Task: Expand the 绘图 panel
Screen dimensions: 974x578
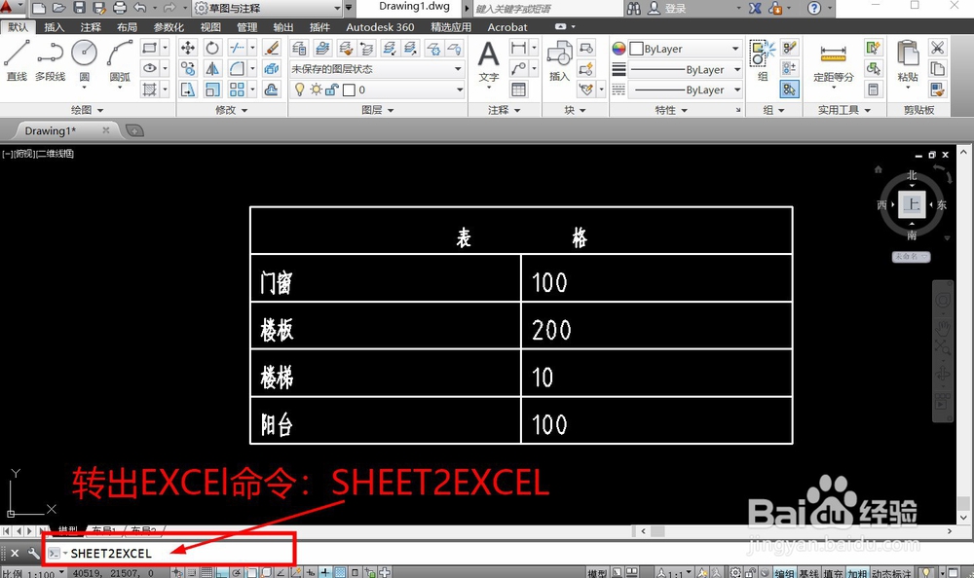Action: (87, 110)
